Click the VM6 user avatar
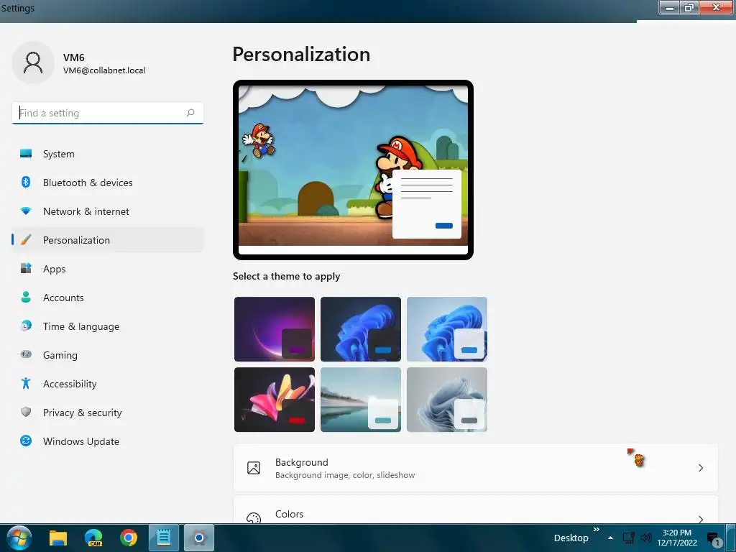 33,63
